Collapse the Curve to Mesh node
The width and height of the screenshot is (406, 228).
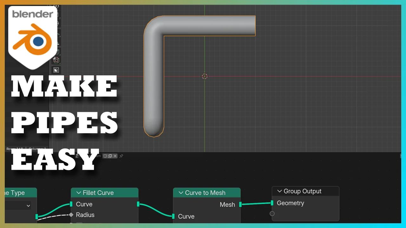[x=181, y=193]
